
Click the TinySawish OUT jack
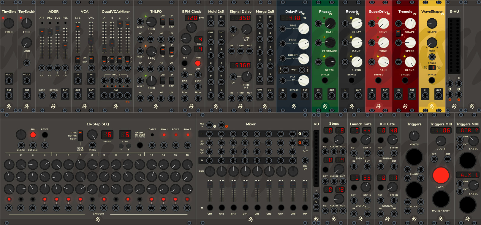(x=27, y=95)
